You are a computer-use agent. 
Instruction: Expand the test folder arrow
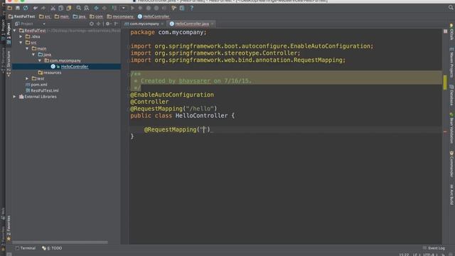pos(27,79)
